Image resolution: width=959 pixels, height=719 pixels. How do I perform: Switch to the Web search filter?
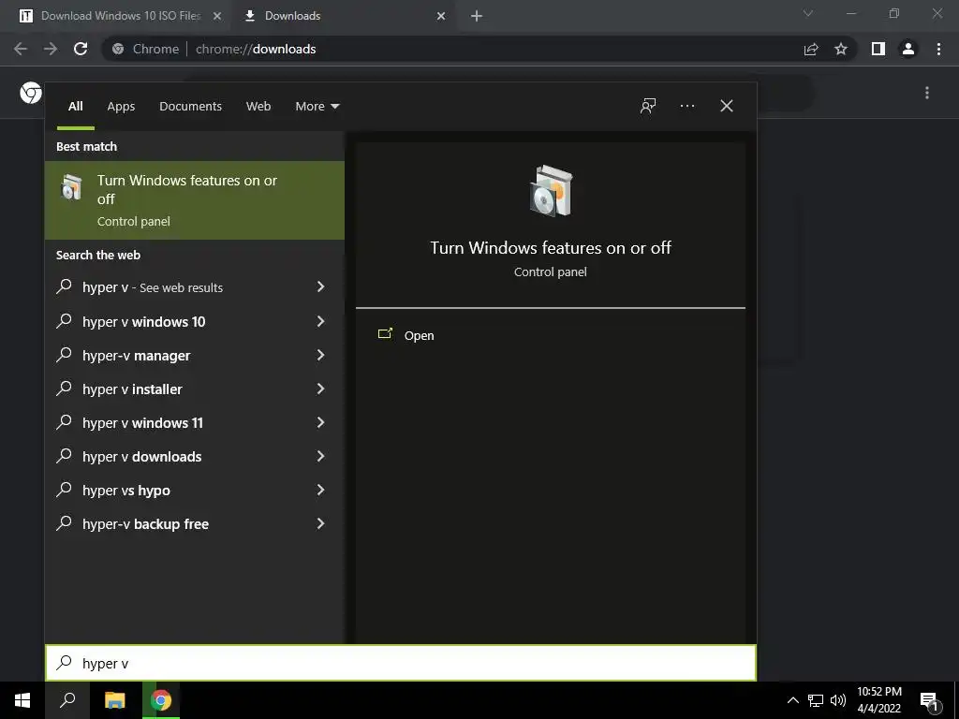(x=258, y=107)
